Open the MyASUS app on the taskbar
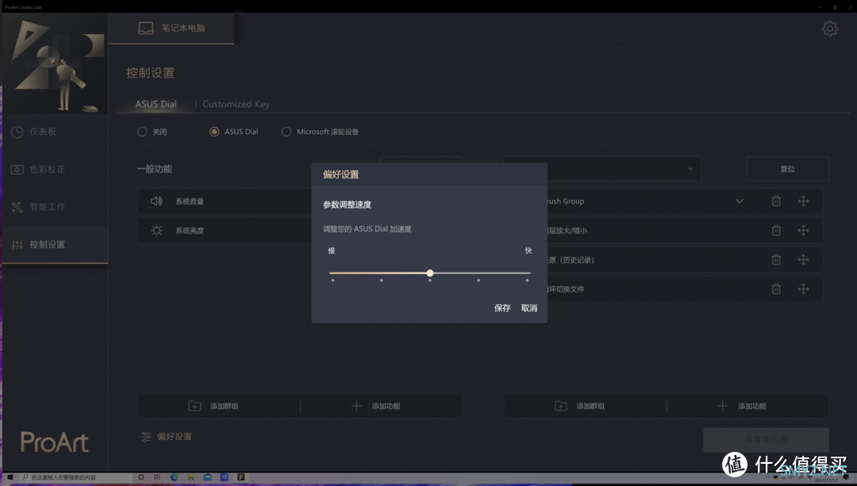Viewport: 857px width, 486px height. pyautogui.click(x=224, y=477)
